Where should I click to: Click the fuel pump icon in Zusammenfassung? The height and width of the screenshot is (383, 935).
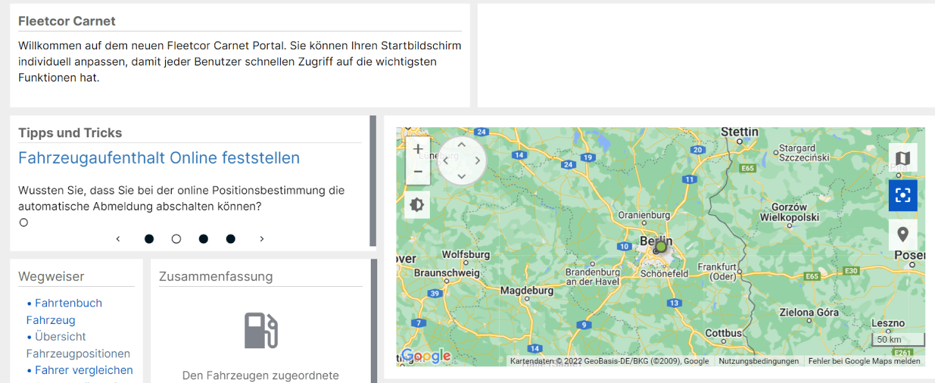[x=260, y=330]
